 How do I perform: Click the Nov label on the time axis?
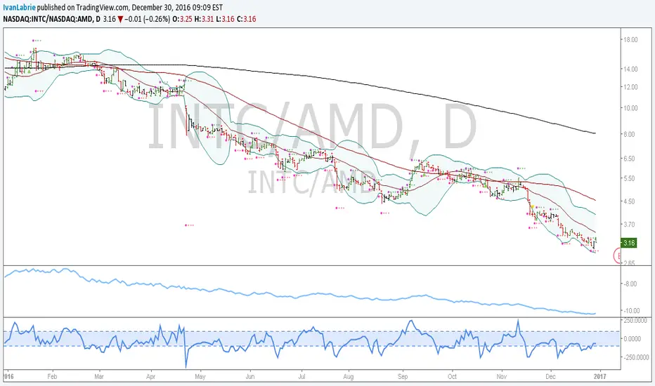[x=502, y=376]
